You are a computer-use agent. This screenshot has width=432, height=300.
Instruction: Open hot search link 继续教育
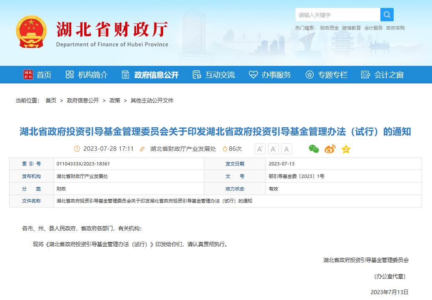click(351, 28)
